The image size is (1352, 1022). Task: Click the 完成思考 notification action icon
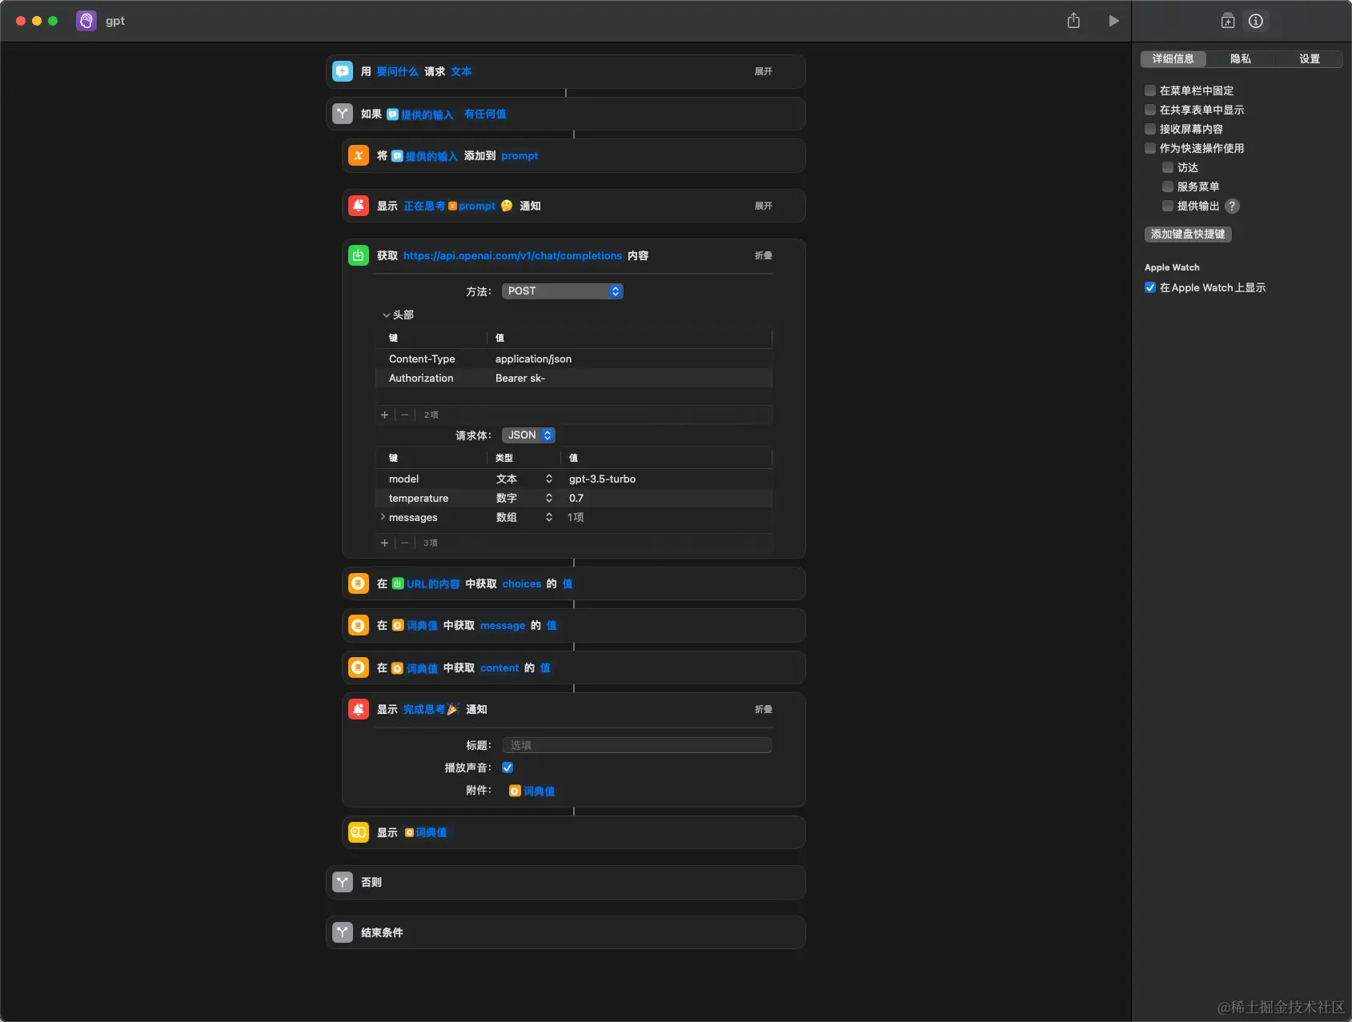click(x=359, y=709)
